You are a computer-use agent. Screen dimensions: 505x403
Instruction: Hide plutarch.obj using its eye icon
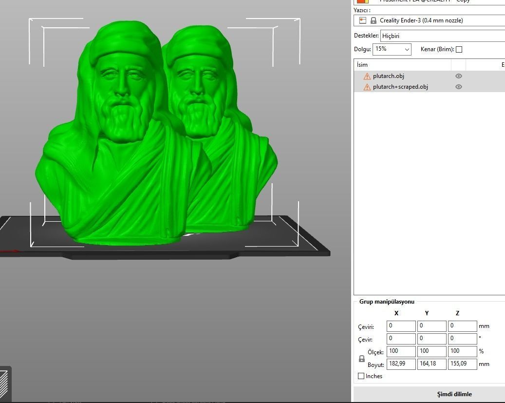459,76
